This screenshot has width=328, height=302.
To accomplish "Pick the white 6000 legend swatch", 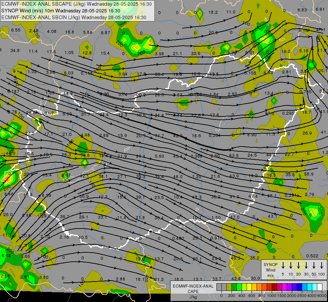I will coord(320,287).
